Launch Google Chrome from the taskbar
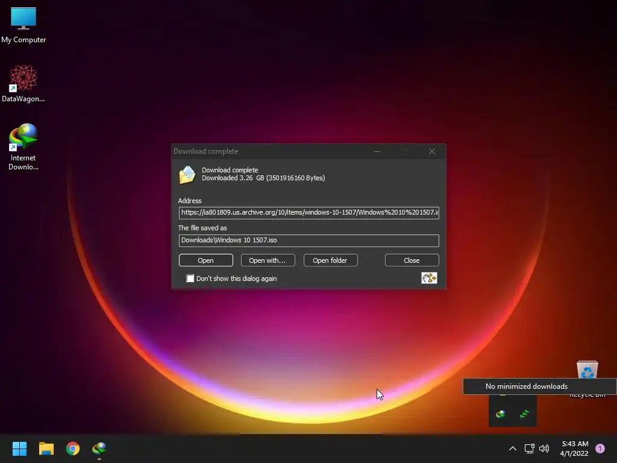The height and width of the screenshot is (463, 617). [73, 449]
